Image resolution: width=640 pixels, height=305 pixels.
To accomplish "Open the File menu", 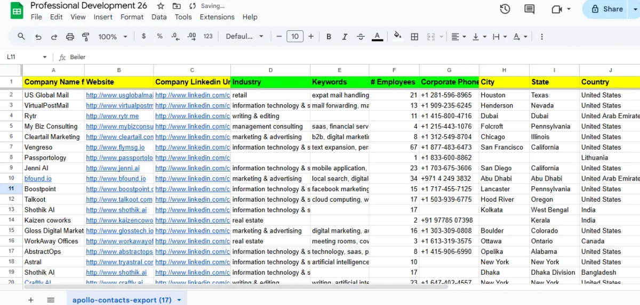I will point(36,17).
